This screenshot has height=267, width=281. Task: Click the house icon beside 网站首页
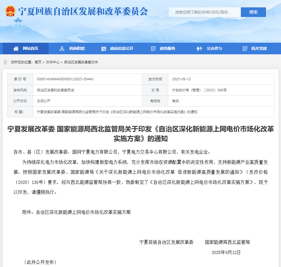[16, 48]
